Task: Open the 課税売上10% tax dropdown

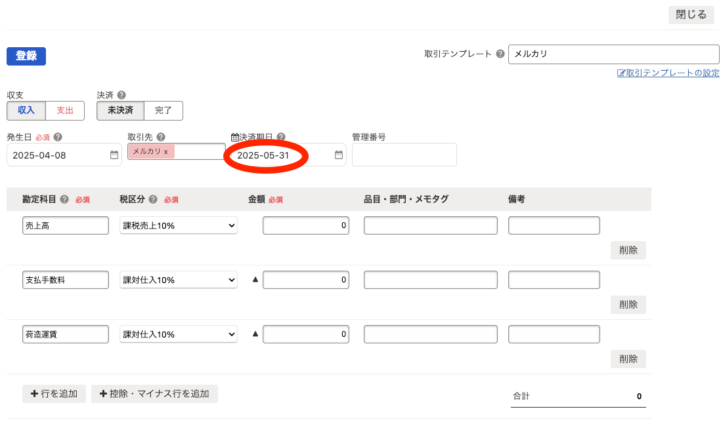Action: click(178, 225)
